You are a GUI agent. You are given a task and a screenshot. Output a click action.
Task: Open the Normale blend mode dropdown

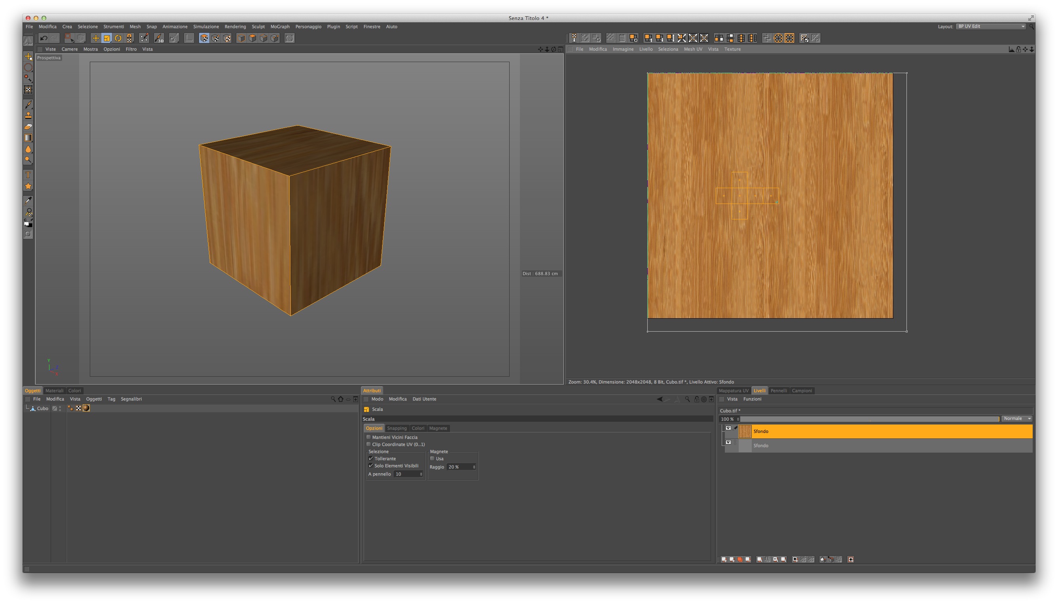coord(1016,419)
